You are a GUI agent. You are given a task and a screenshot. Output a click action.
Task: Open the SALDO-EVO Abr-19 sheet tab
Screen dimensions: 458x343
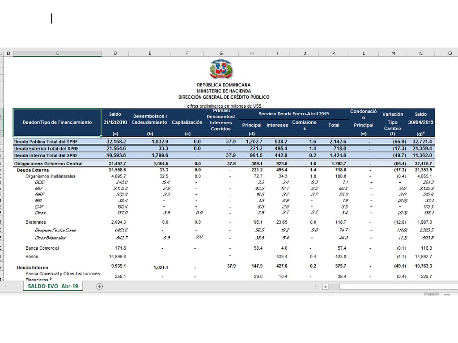pos(53,286)
